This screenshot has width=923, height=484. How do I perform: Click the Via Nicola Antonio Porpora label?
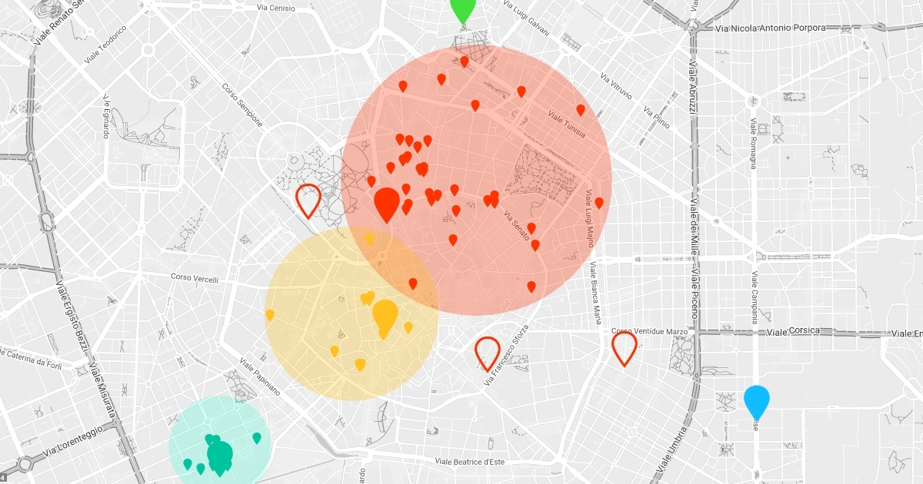(770, 29)
